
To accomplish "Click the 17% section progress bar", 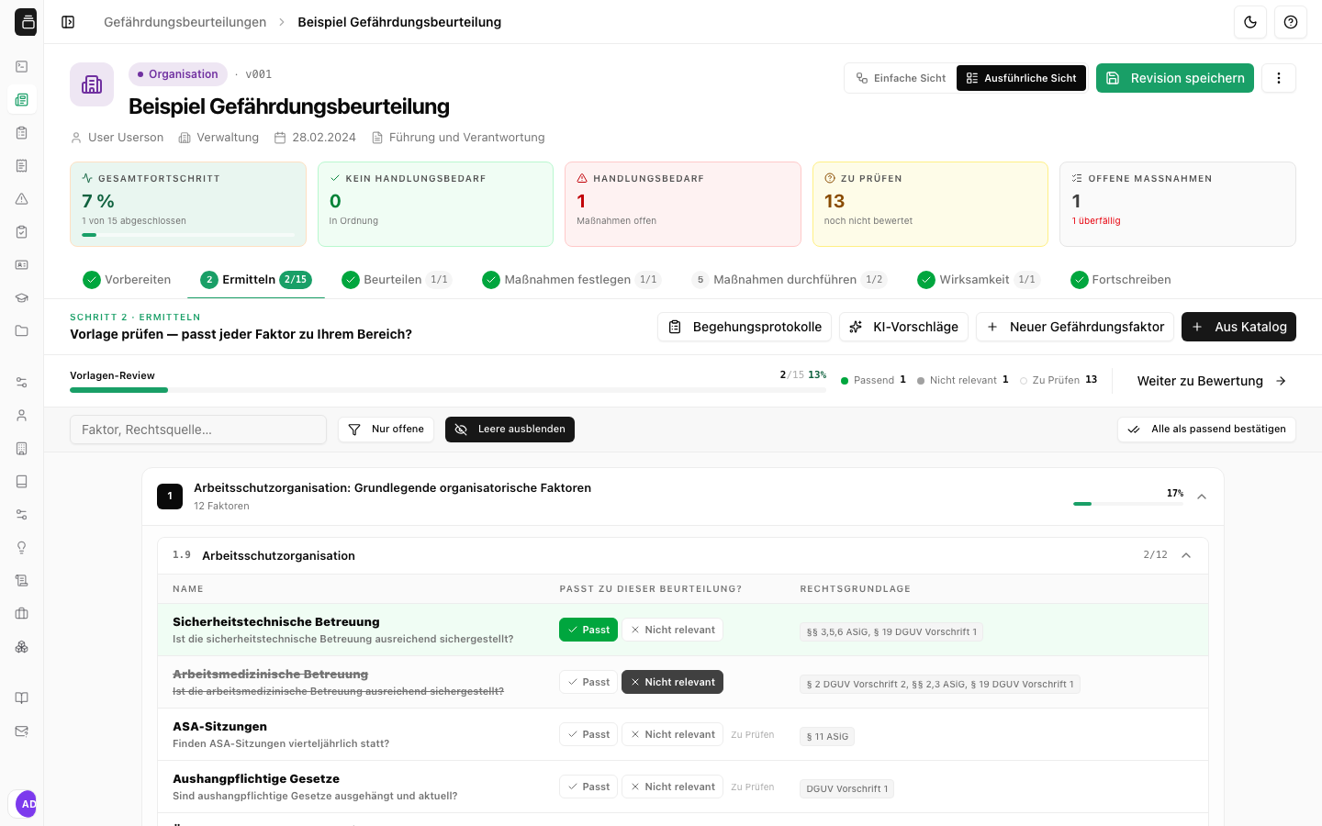I will pyautogui.click(x=1128, y=504).
